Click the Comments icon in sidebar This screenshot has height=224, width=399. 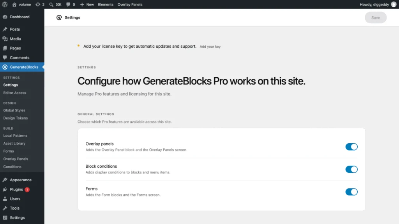click(x=5, y=57)
